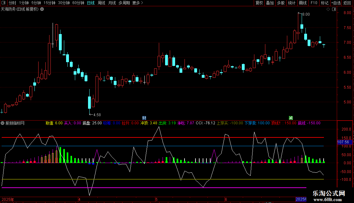Open the dropdown beside 天海防务 title
This screenshot has height=203, width=354.
click(x=42, y=9)
